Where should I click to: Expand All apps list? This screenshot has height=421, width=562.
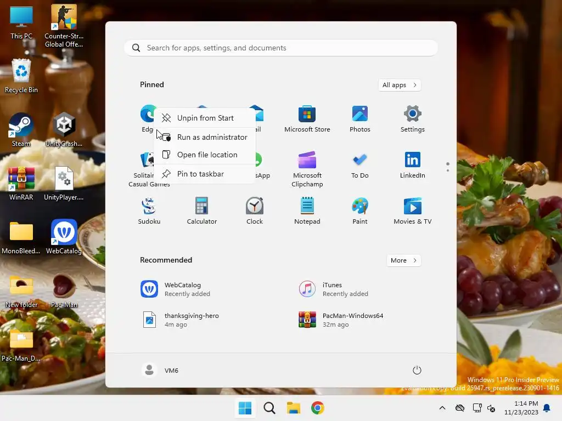tap(400, 85)
